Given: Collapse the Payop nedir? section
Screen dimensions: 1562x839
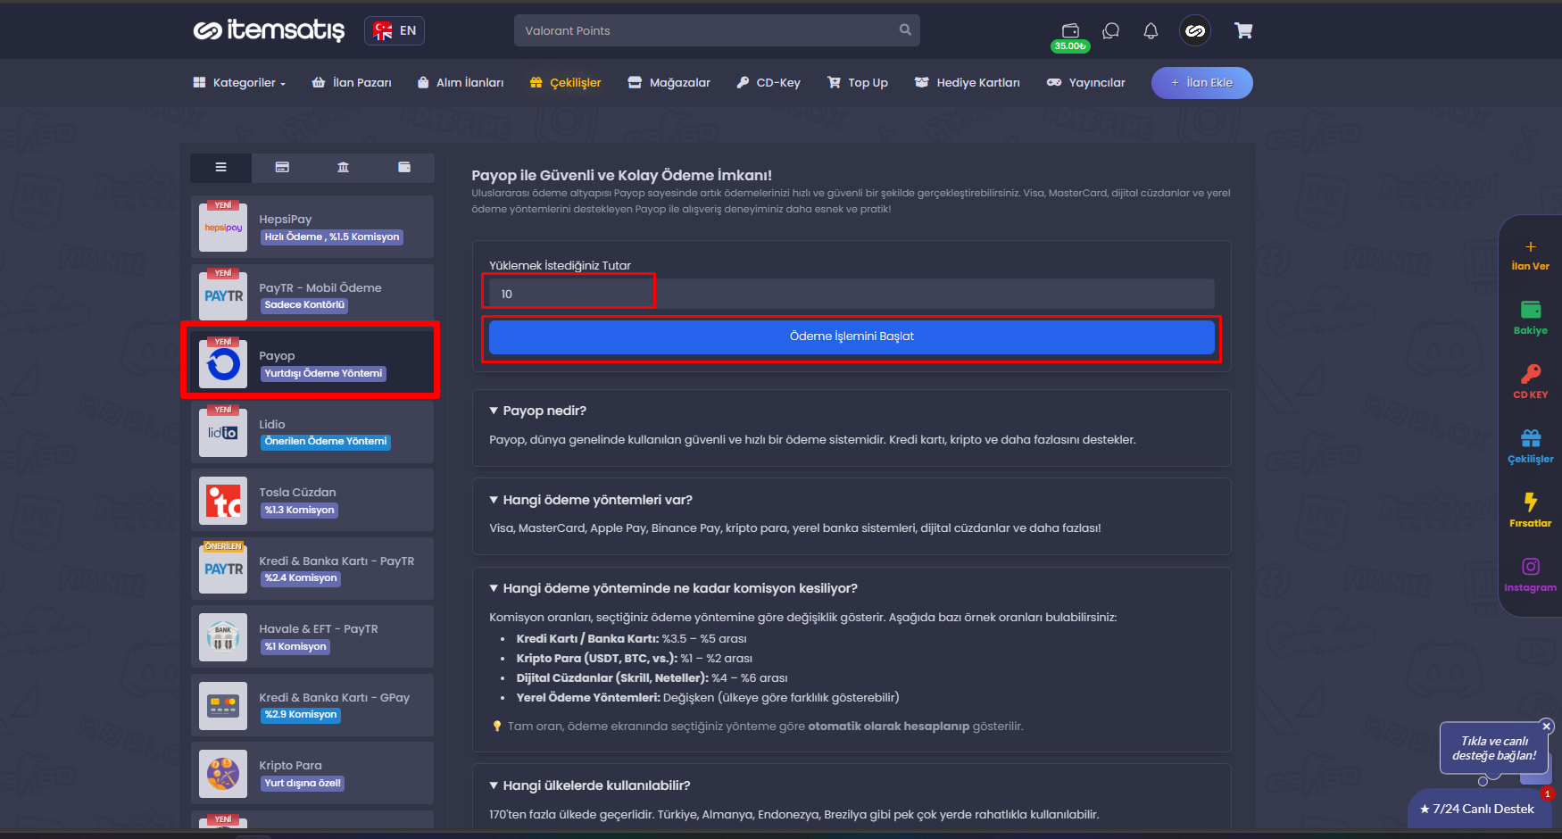Looking at the screenshot, I should click(x=538, y=411).
